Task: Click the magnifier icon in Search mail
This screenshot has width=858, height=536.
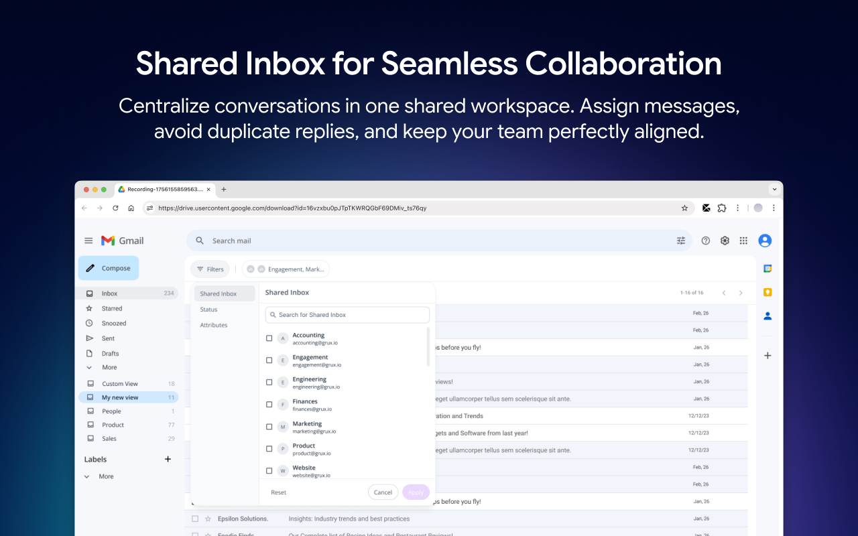Action: (x=200, y=241)
